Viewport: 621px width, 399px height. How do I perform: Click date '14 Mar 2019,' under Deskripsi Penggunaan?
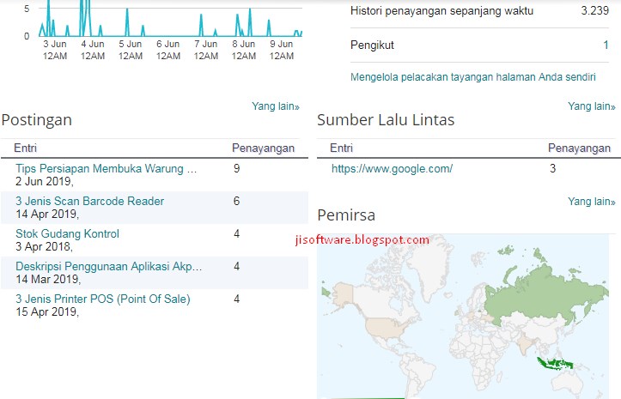click(48, 279)
